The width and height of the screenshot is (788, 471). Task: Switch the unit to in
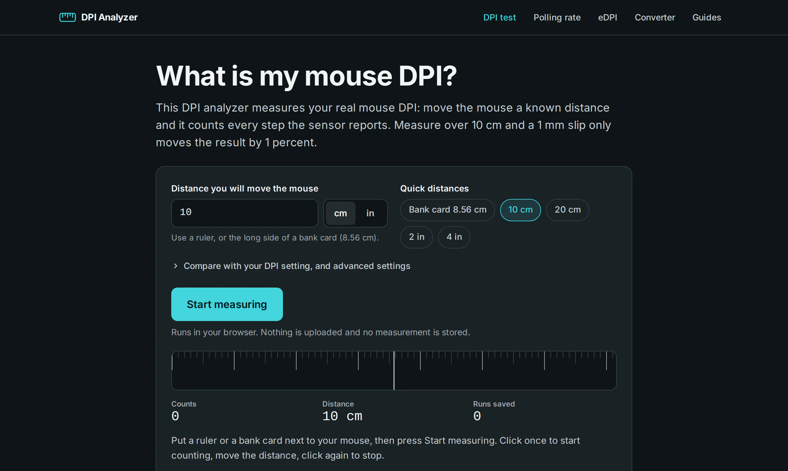point(370,213)
